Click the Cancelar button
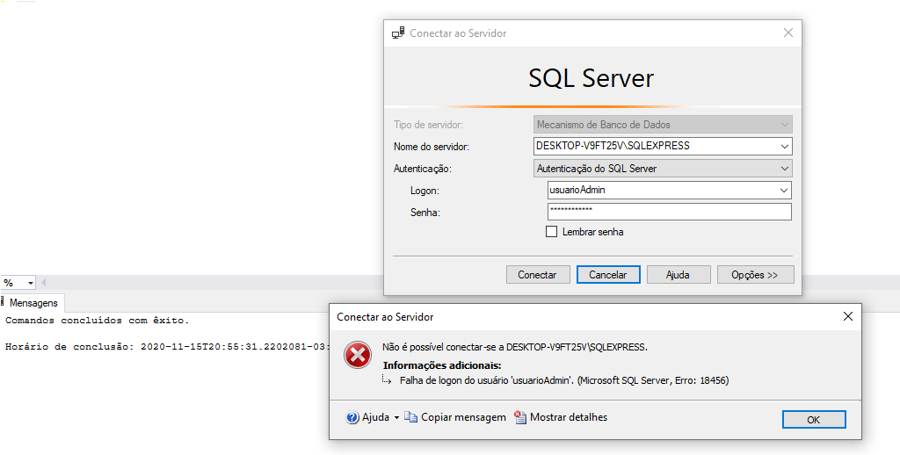The width and height of the screenshot is (900, 455). tap(607, 275)
